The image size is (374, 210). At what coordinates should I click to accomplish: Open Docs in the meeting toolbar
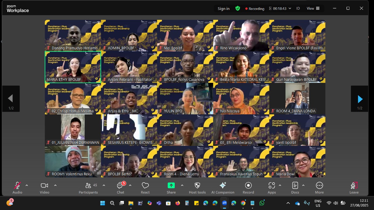295,188
